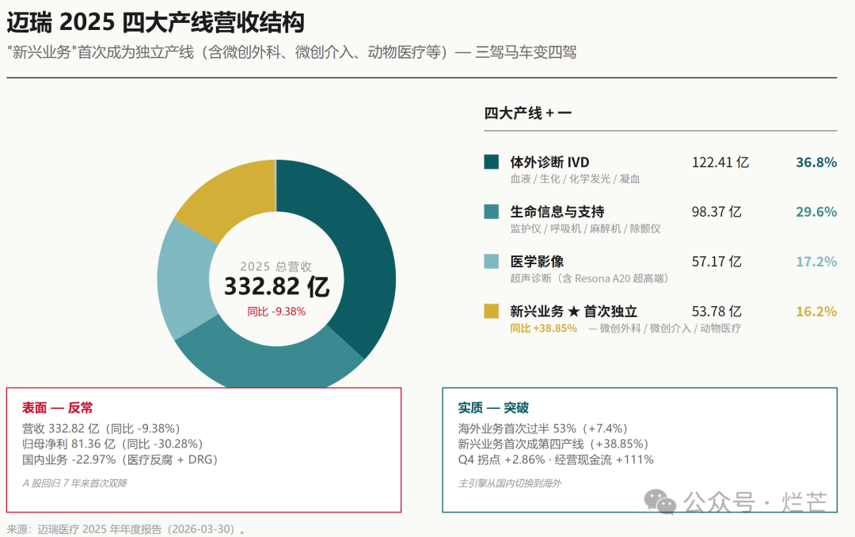Click the line 营收 332.82 亿（同比 -9.38%）
This screenshot has height=537, width=855.
coord(101,429)
